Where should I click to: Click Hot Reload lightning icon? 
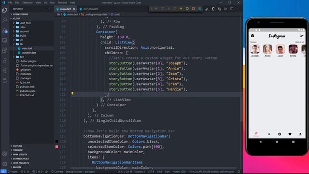click(181, 9)
